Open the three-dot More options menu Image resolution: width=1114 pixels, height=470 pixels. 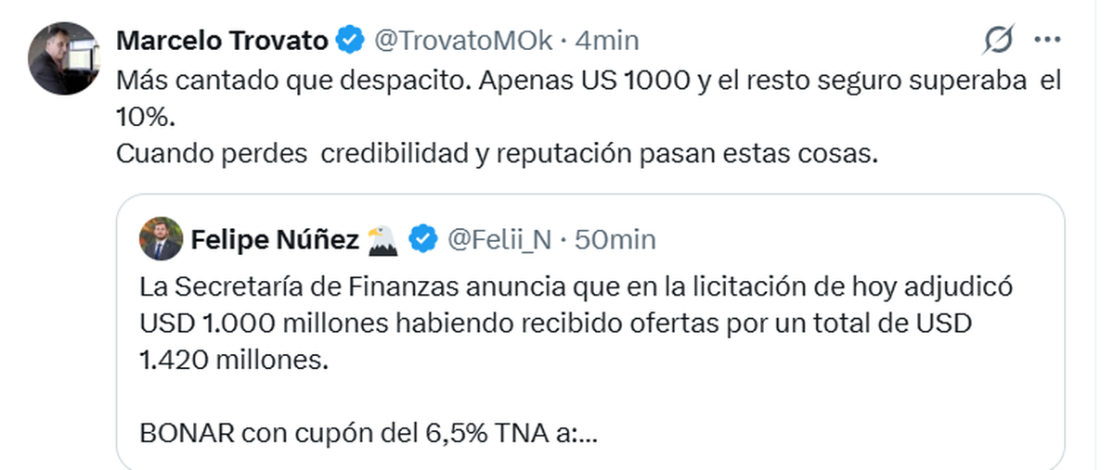click(1047, 40)
